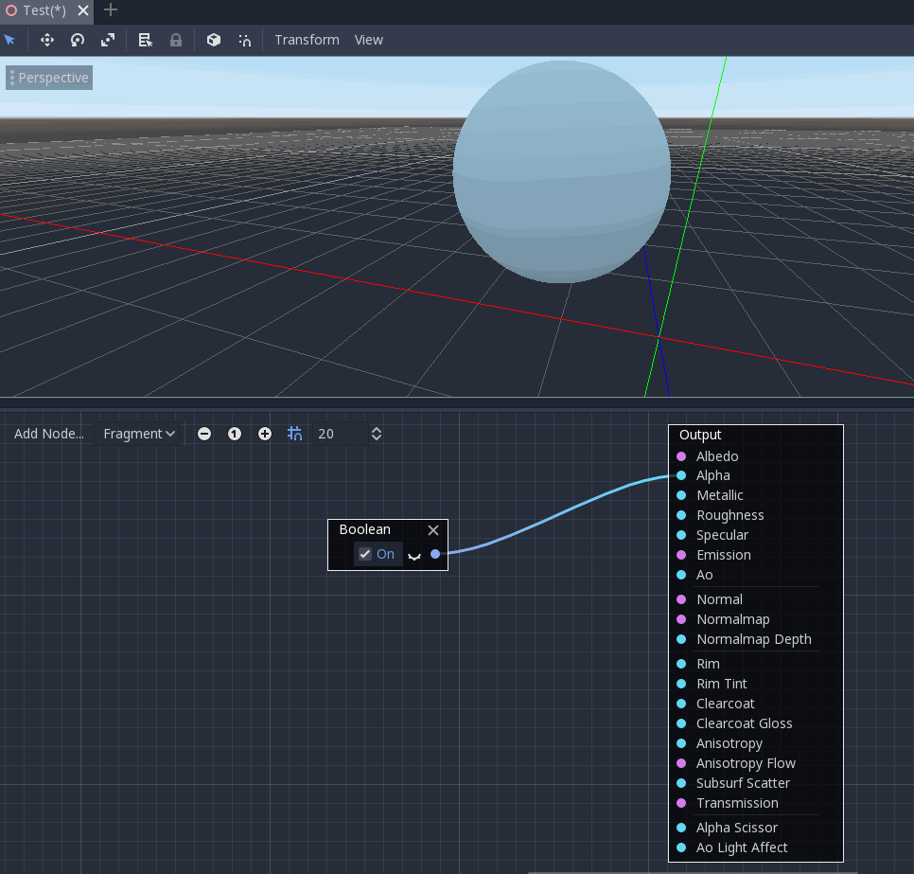Group the selected node via the cube icon
This screenshot has height=874, width=914.
pos(213,40)
